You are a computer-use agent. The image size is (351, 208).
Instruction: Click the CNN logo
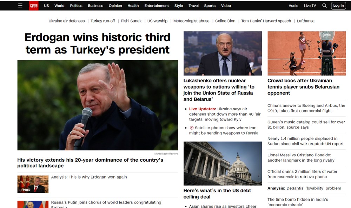pos(34,6)
